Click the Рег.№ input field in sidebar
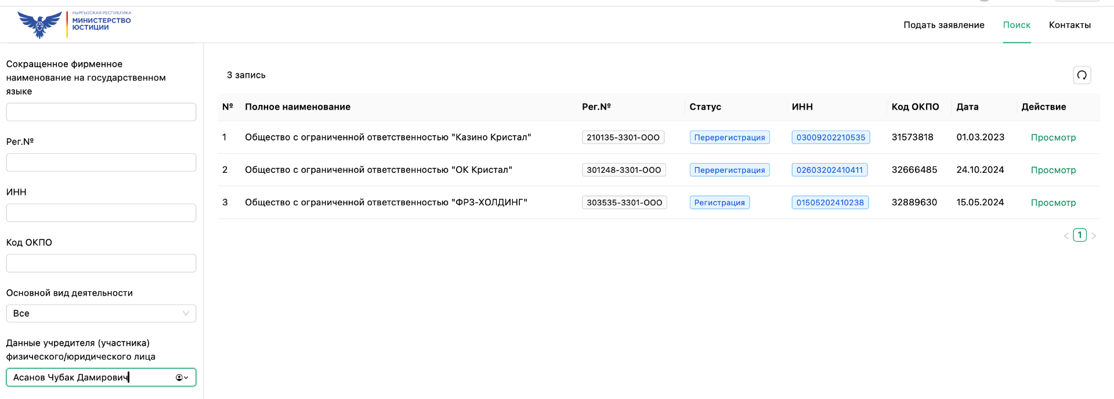The width and height of the screenshot is (1114, 399). [101, 162]
